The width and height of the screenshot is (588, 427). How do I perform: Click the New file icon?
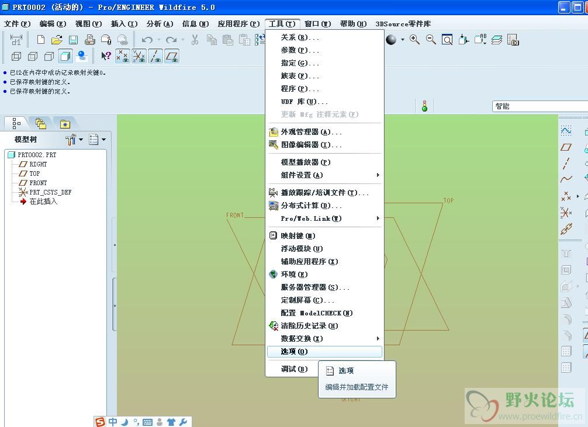click(40, 39)
